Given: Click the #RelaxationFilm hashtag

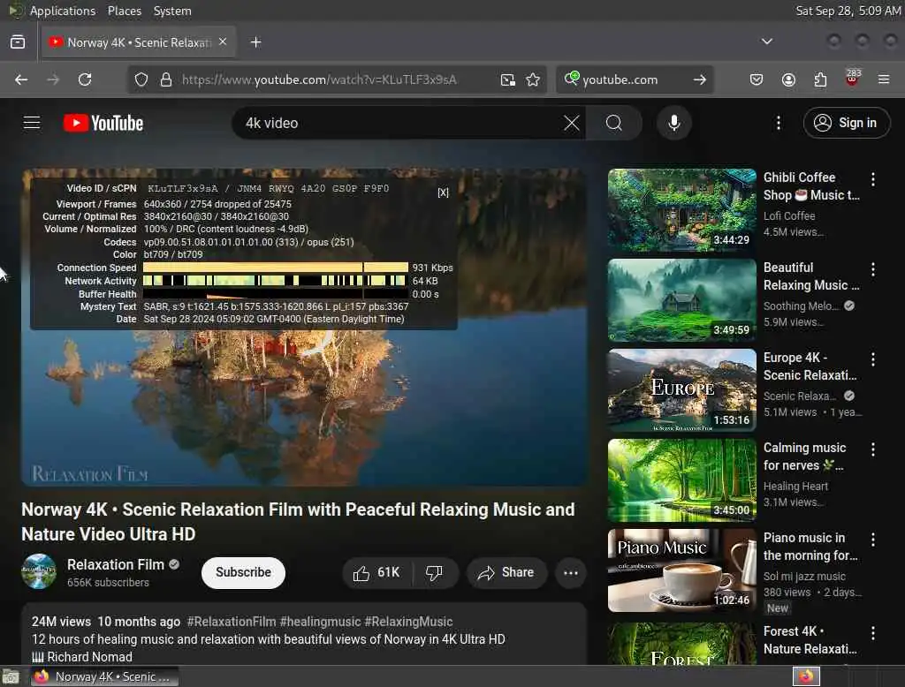Looking at the screenshot, I should [232, 622].
